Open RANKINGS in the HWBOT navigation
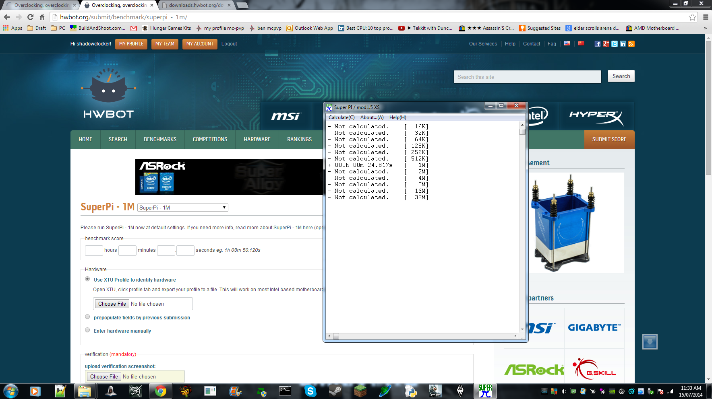This screenshot has width=712, height=399. pyautogui.click(x=299, y=140)
